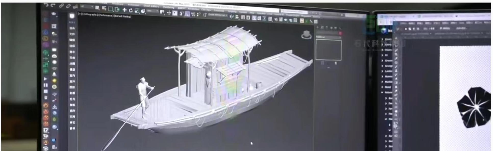The height and width of the screenshot is (151, 493).
Task: Click the Select and Manipulate crosshair icon
Action: pyautogui.click(x=169, y=13)
